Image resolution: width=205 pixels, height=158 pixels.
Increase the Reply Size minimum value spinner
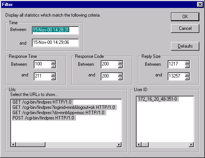click(187, 62)
